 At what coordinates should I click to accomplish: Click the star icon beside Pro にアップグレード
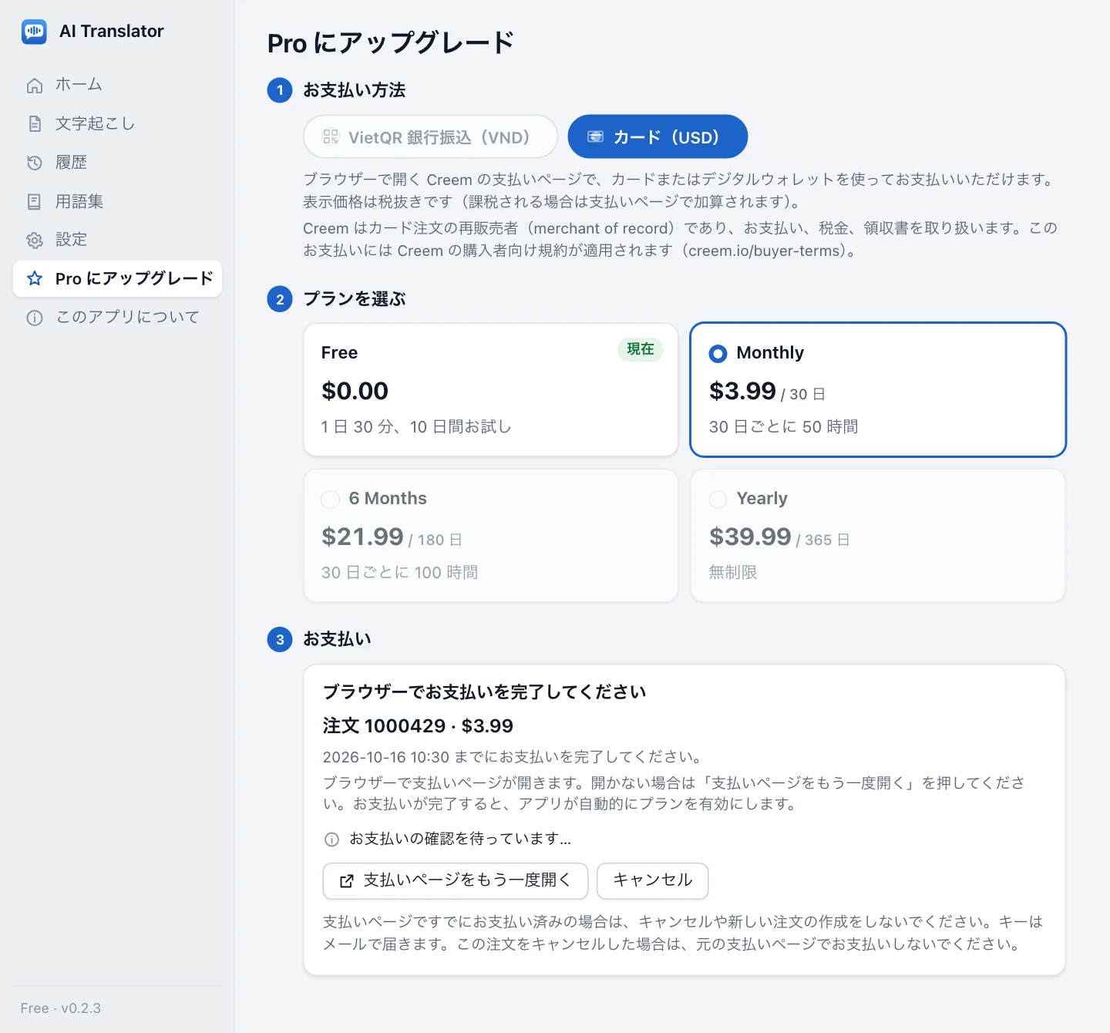tap(35, 278)
